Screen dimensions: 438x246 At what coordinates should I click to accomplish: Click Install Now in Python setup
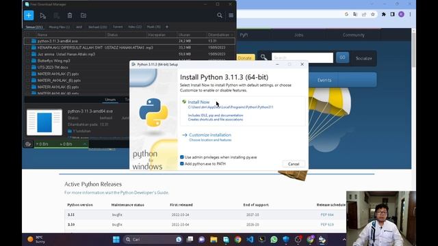[198, 102]
